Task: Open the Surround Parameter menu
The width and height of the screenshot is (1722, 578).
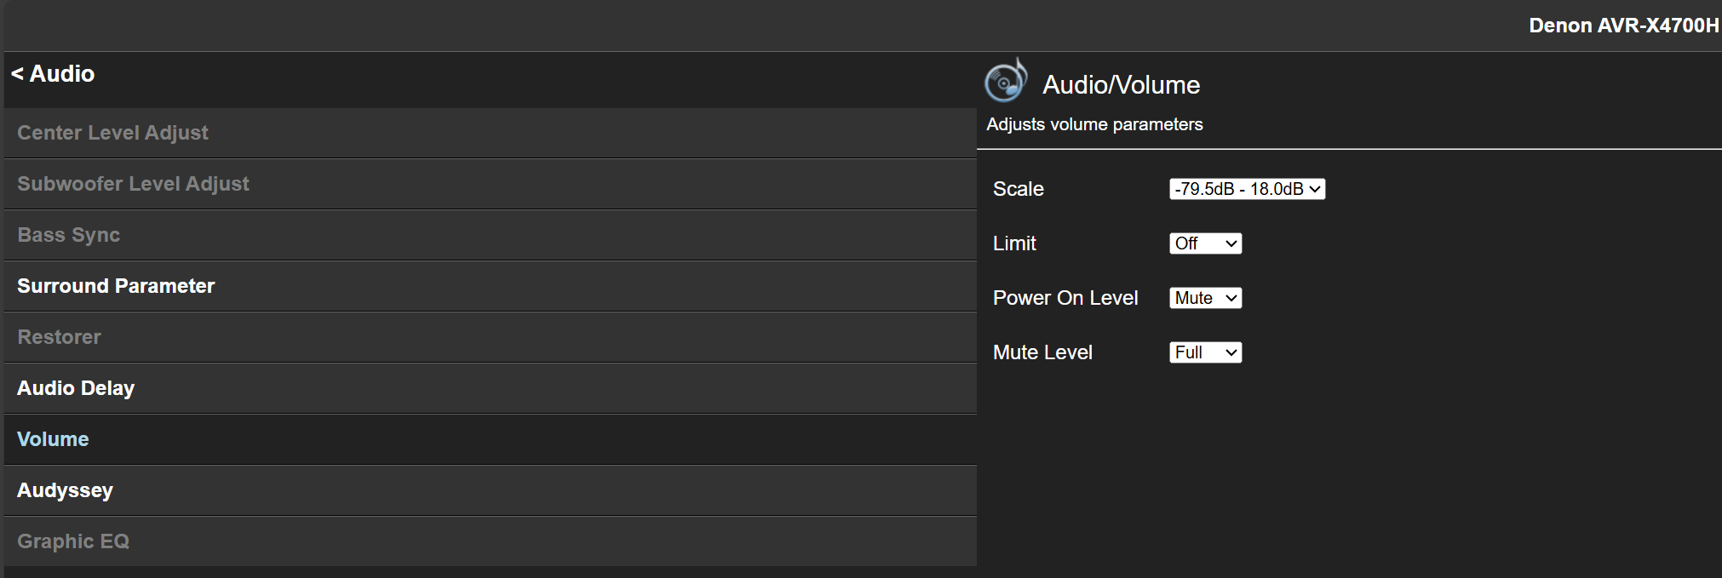Action: pyautogui.click(x=116, y=286)
